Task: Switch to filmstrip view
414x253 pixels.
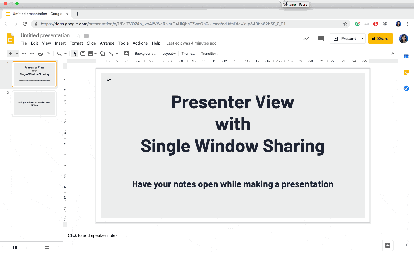Action: [16, 247]
